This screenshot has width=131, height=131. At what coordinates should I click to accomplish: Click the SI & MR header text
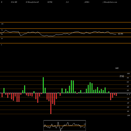tap(14, 2)
